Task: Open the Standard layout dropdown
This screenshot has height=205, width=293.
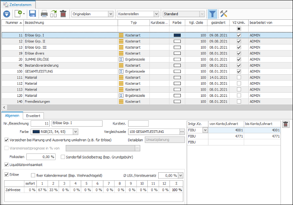Action: (x=202, y=14)
